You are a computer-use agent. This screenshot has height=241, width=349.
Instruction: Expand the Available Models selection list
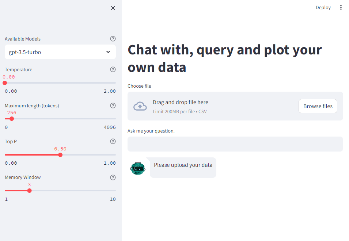(60, 52)
